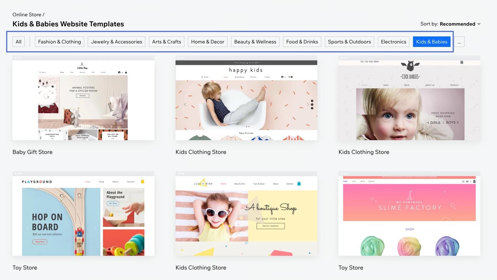This screenshot has height=280, width=497.
Task: Open the Home & Decor category
Action: pos(207,42)
